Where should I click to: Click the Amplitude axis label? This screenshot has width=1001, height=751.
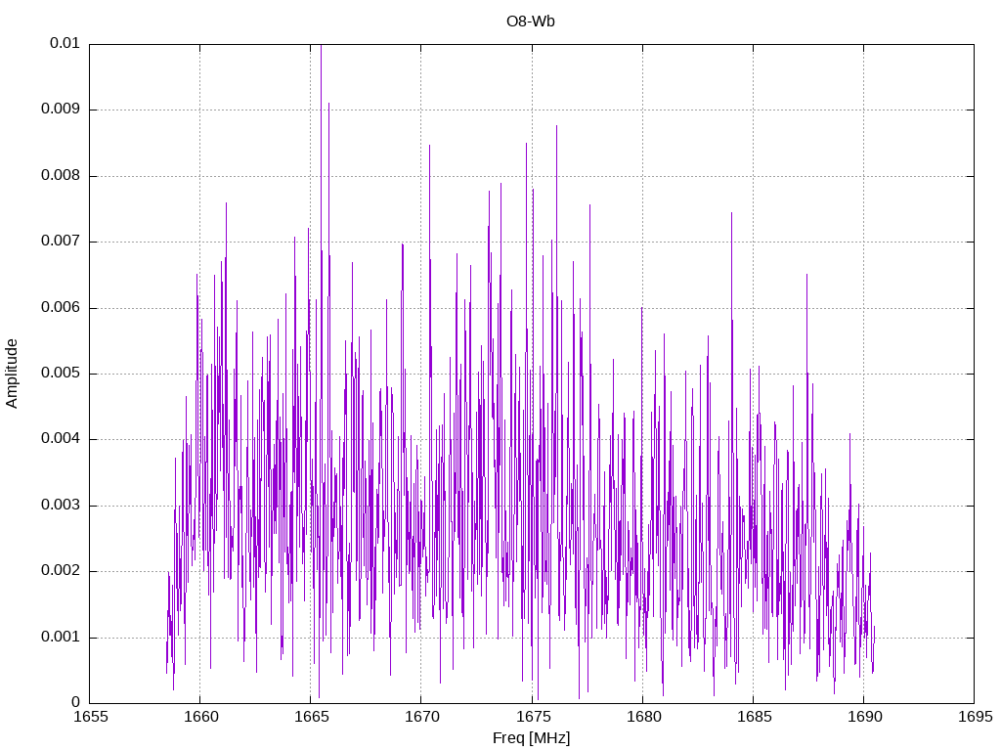12,374
